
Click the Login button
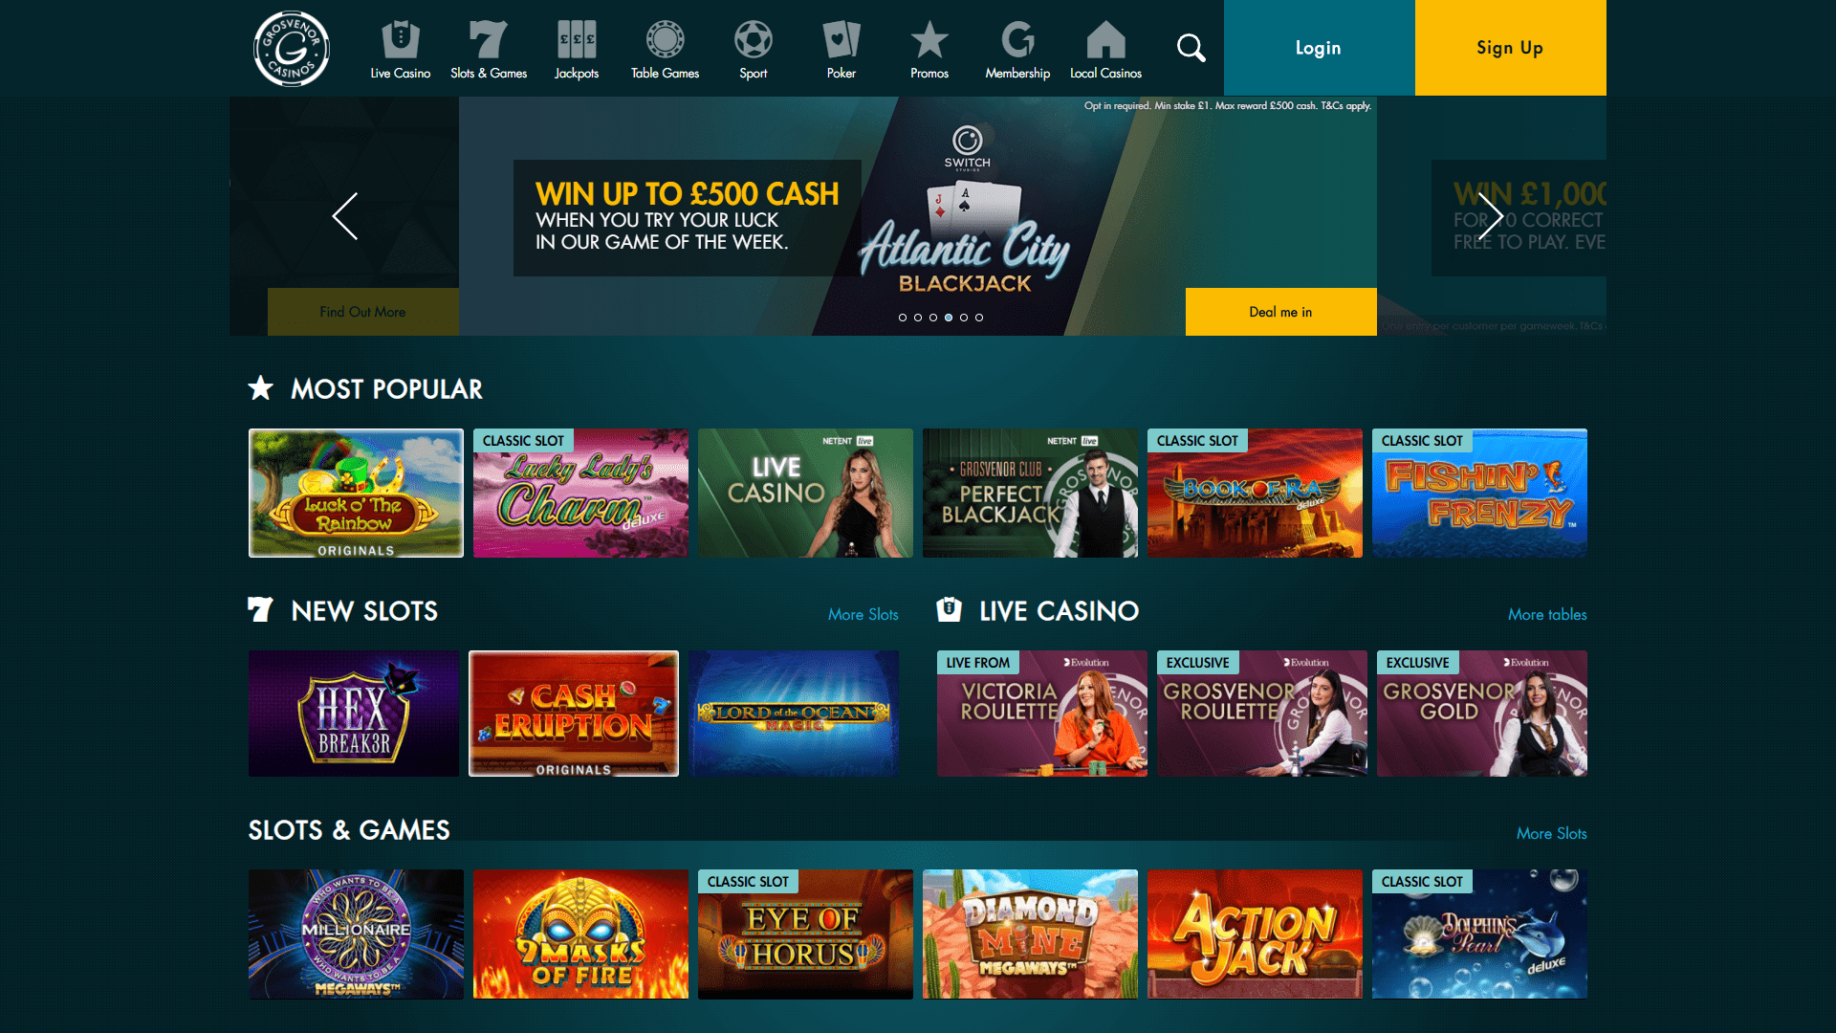coord(1319,48)
